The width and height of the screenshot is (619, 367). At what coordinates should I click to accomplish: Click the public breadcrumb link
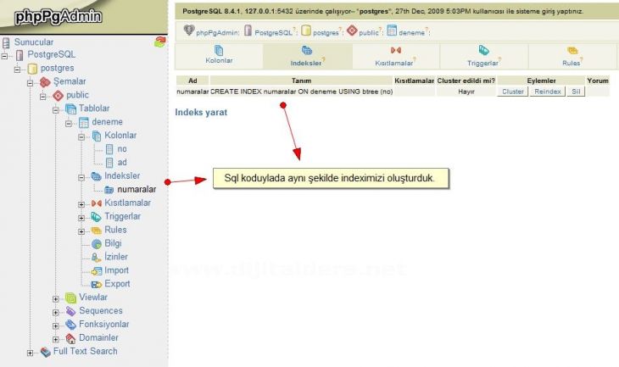[369, 33]
